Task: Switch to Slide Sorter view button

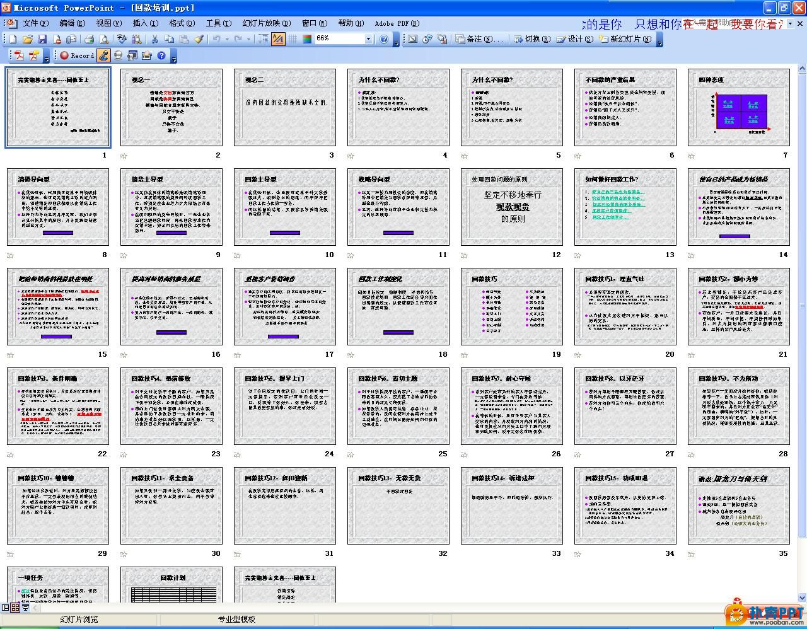Action: tap(15, 608)
